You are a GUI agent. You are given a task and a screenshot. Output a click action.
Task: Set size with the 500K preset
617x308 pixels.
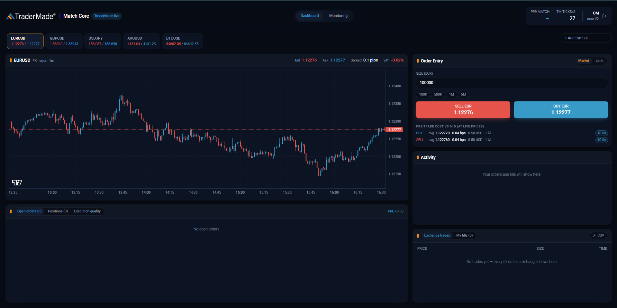coord(438,95)
